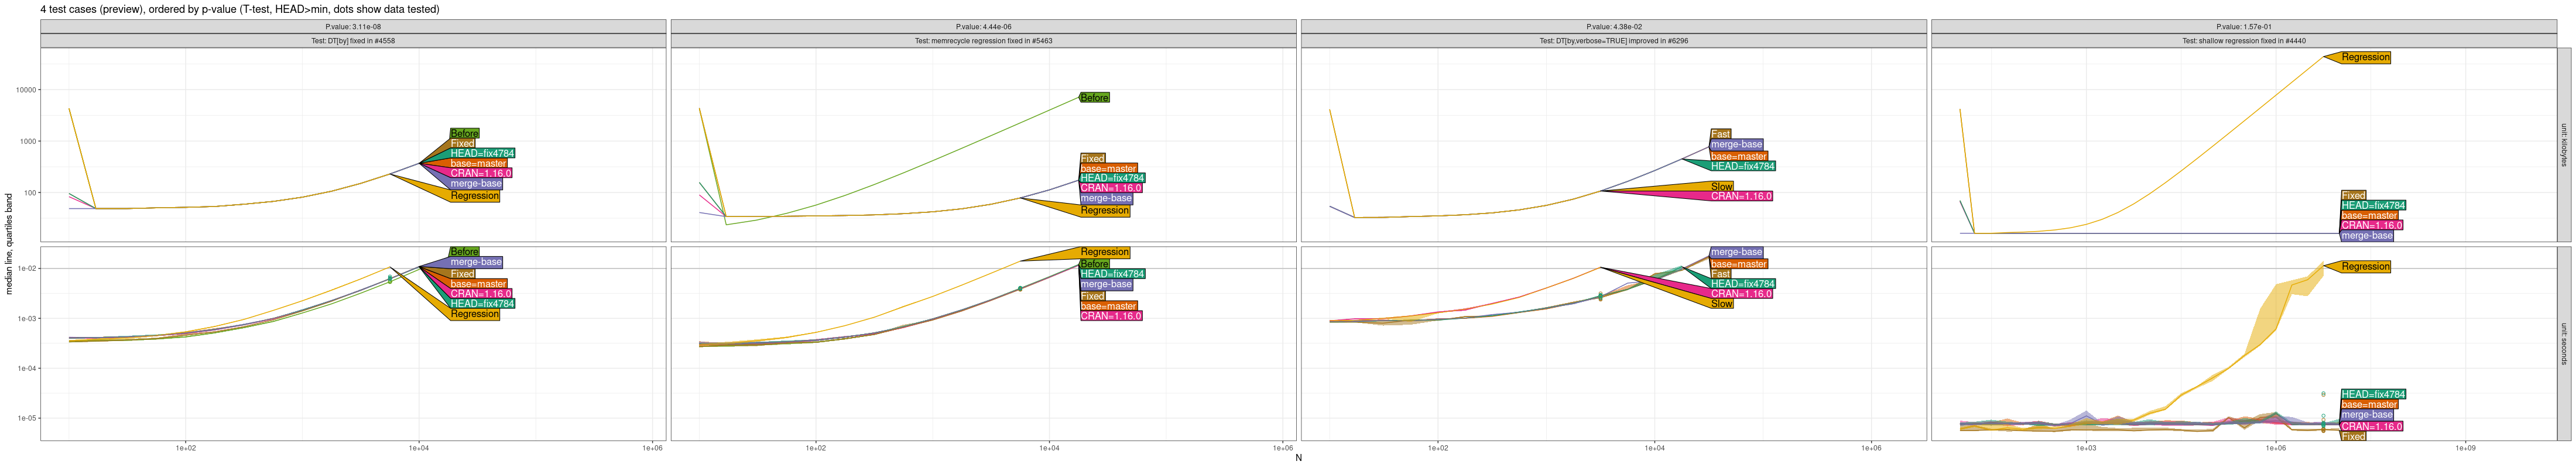Click the plot title about 4 test cases

(240, 9)
